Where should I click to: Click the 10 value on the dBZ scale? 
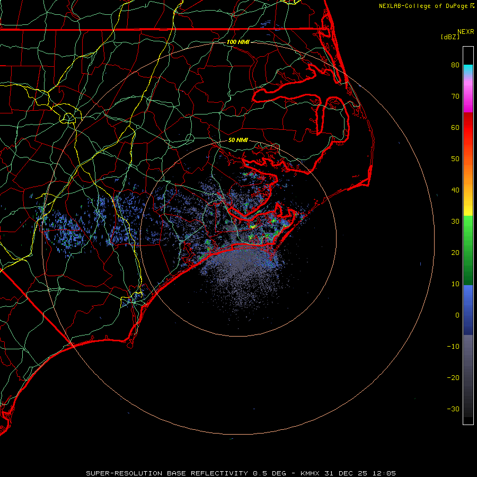455,284
